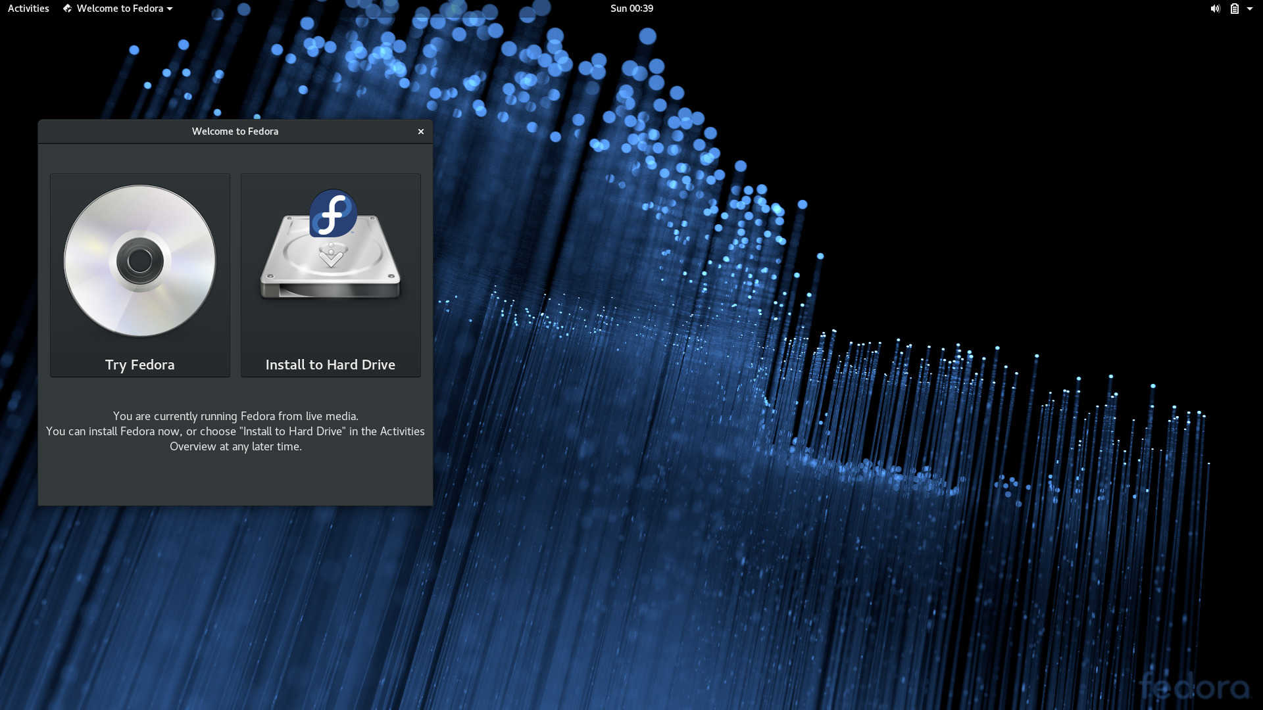Image resolution: width=1263 pixels, height=710 pixels.
Task: Open the Welcome to Fedora app menu
Action: [118, 9]
